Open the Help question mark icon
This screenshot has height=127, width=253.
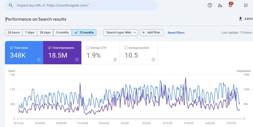(210, 5)
